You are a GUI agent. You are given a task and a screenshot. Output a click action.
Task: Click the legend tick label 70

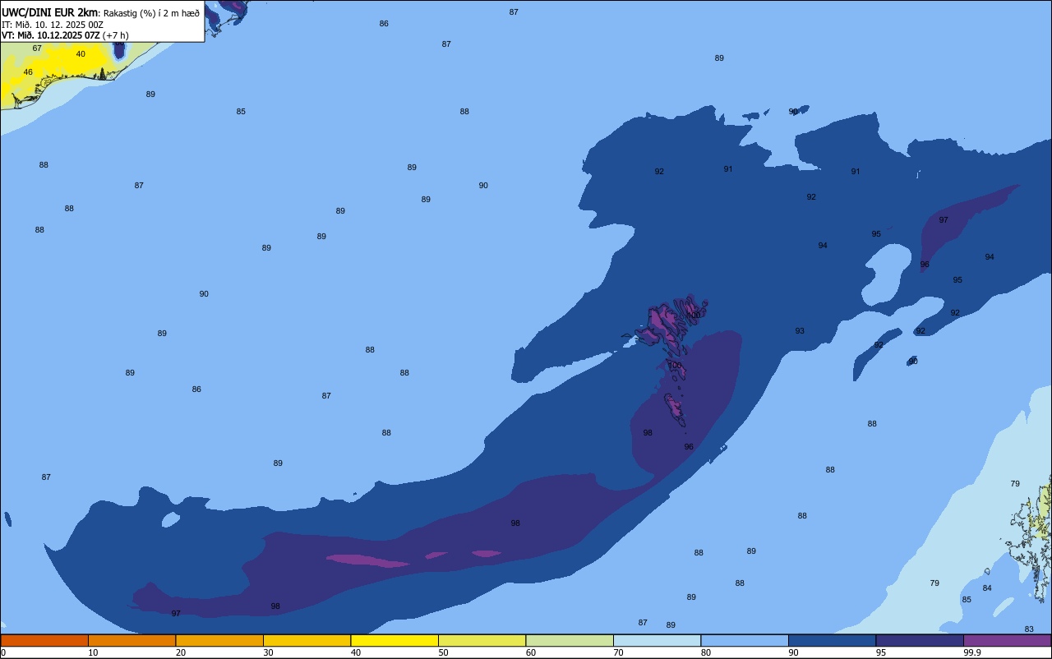tap(618, 652)
